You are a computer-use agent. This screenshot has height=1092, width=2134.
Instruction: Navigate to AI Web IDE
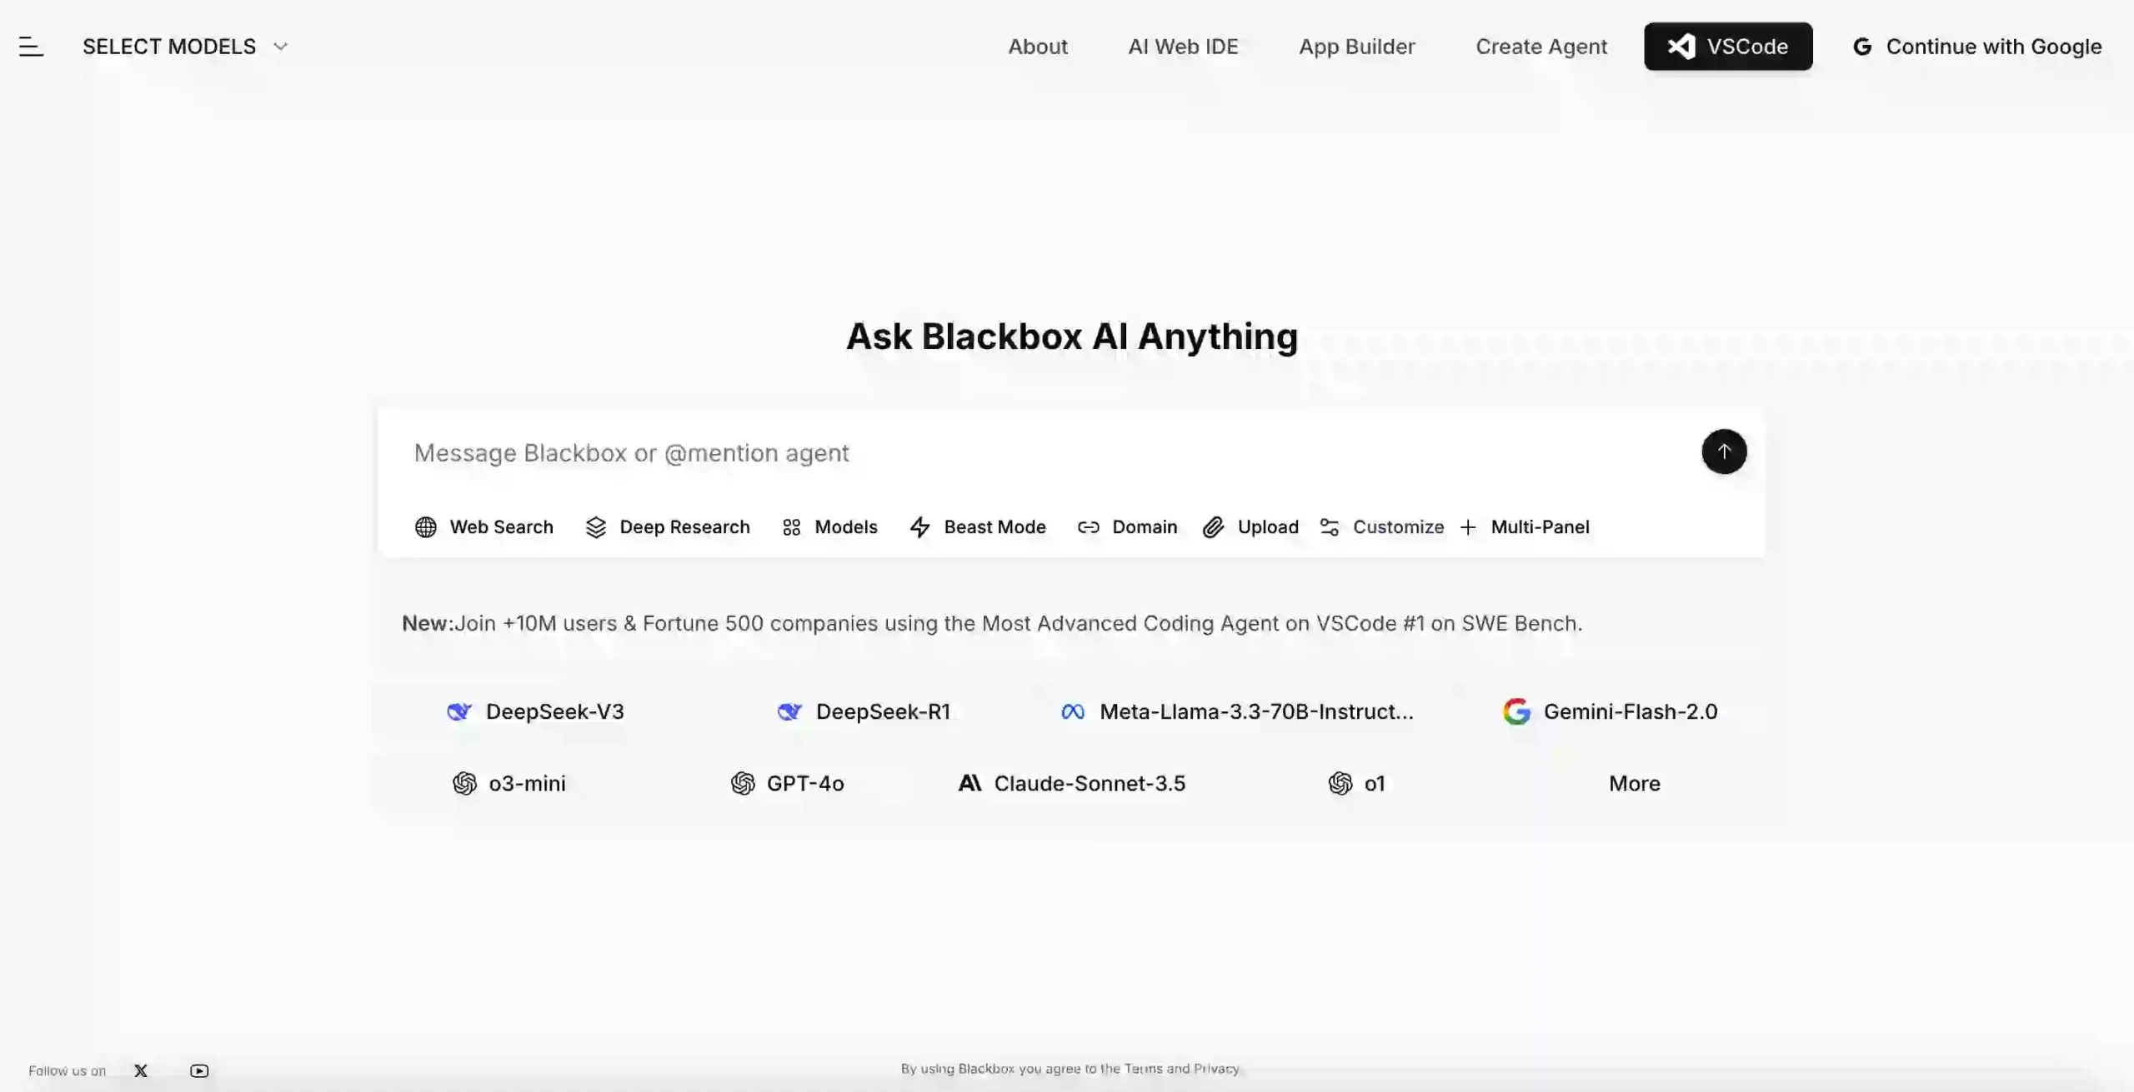pyautogui.click(x=1184, y=46)
